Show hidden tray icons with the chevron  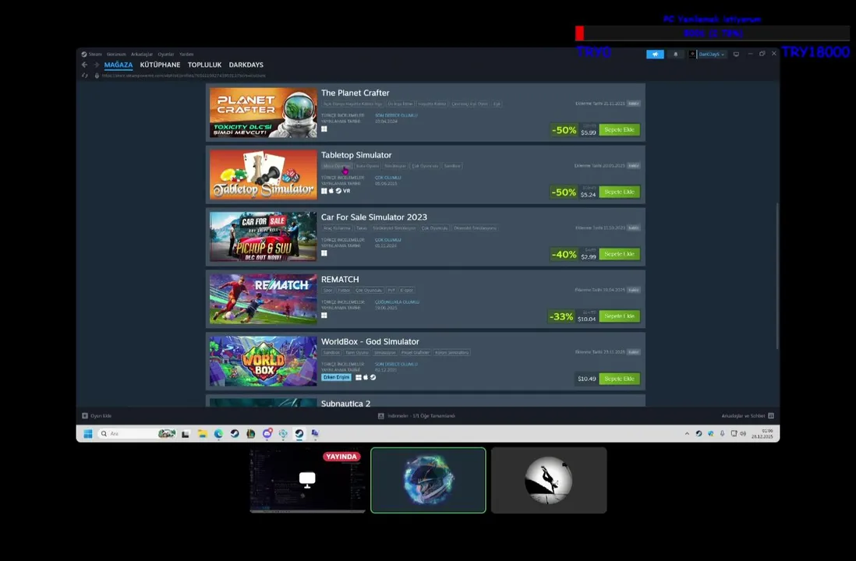[687, 434]
